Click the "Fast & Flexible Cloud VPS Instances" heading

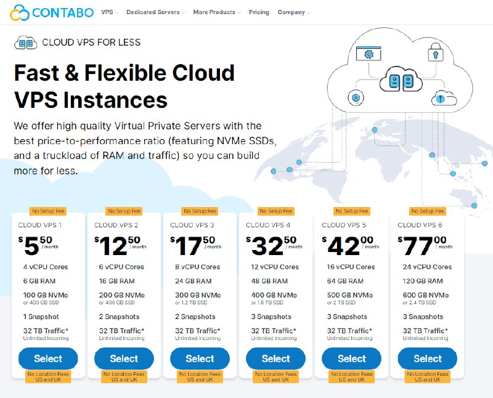124,86
